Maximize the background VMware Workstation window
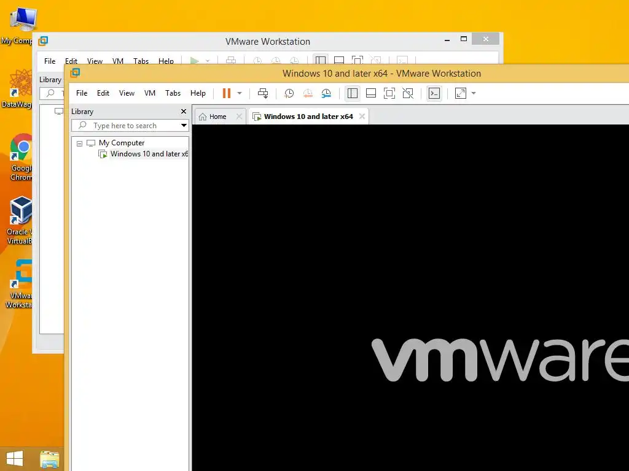Image resolution: width=629 pixels, height=471 pixels. tap(464, 39)
